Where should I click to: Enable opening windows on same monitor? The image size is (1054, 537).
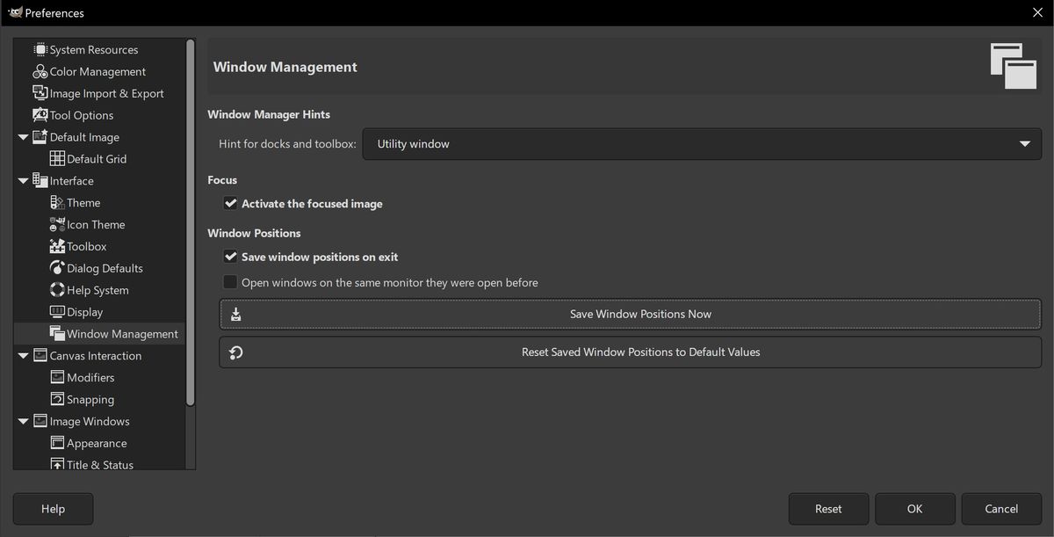230,283
